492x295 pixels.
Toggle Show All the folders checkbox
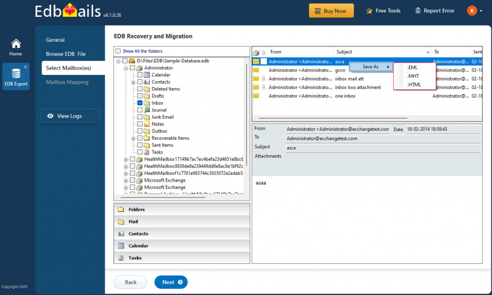click(x=118, y=51)
